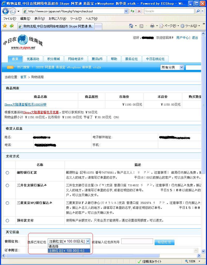Click the Print icon
This screenshot has height=265, width=207.
coord(152,26)
